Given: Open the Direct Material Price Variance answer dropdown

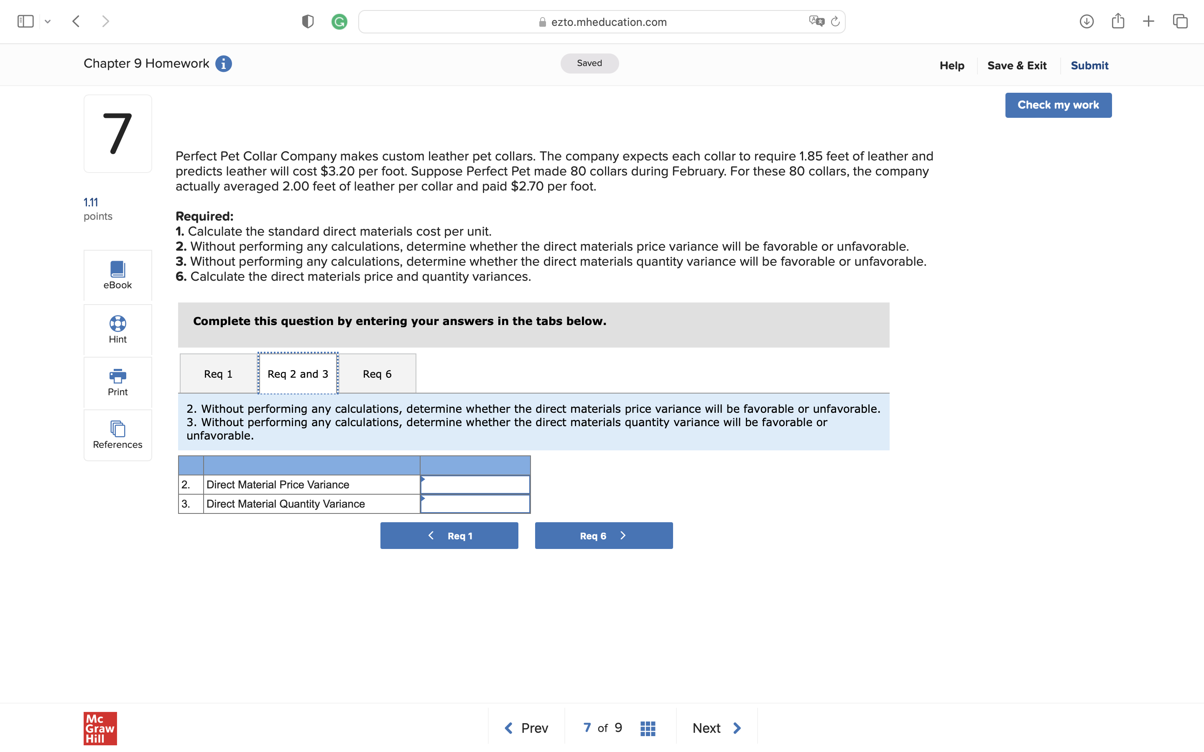Looking at the screenshot, I should (474, 484).
